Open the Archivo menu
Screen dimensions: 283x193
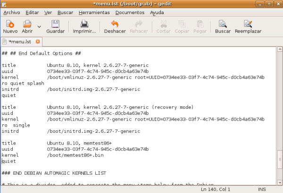point(12,12)
